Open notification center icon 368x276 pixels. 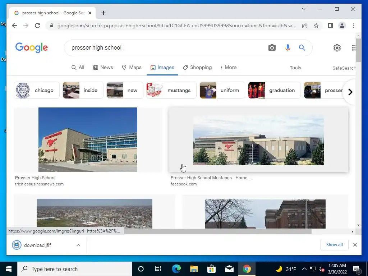click(x=357, y=269)
